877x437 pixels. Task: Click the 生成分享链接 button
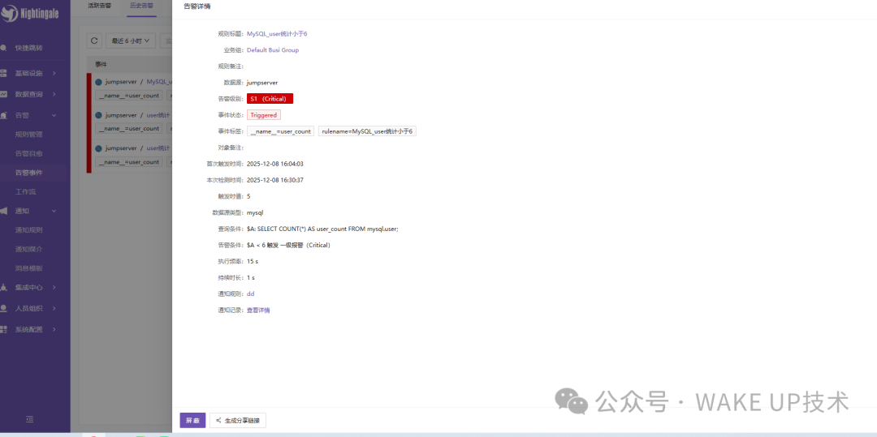click(x=238, y=420)
